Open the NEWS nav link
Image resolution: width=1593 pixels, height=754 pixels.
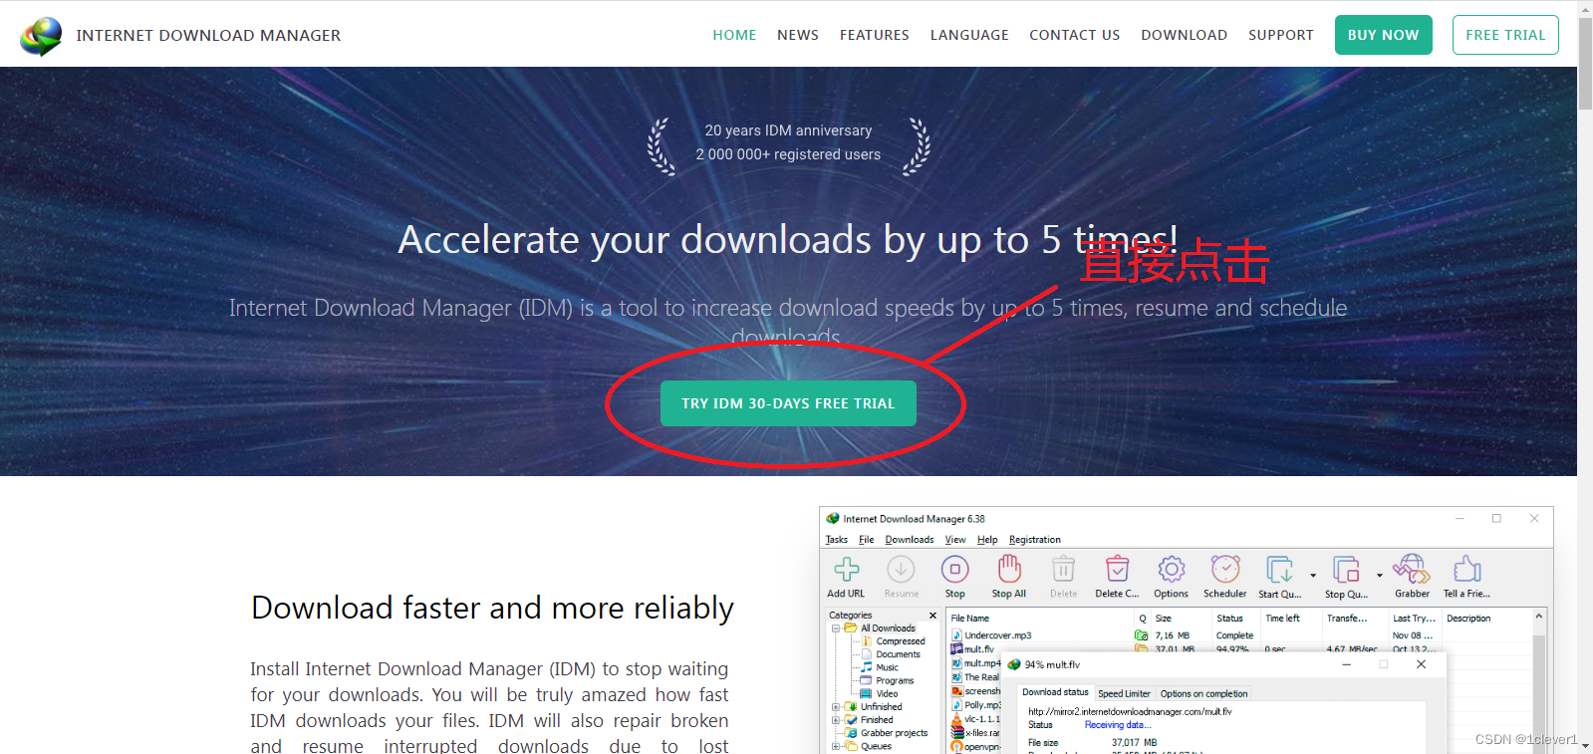(798, 35)
